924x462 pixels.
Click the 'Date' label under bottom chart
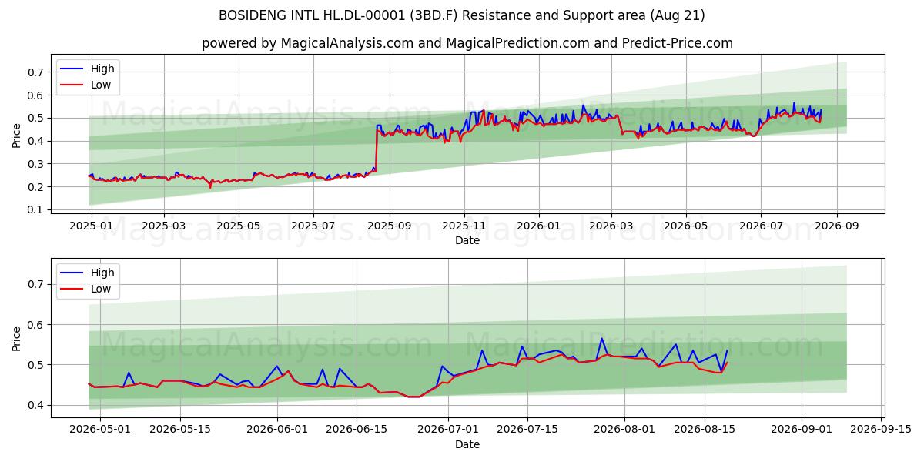467,444
